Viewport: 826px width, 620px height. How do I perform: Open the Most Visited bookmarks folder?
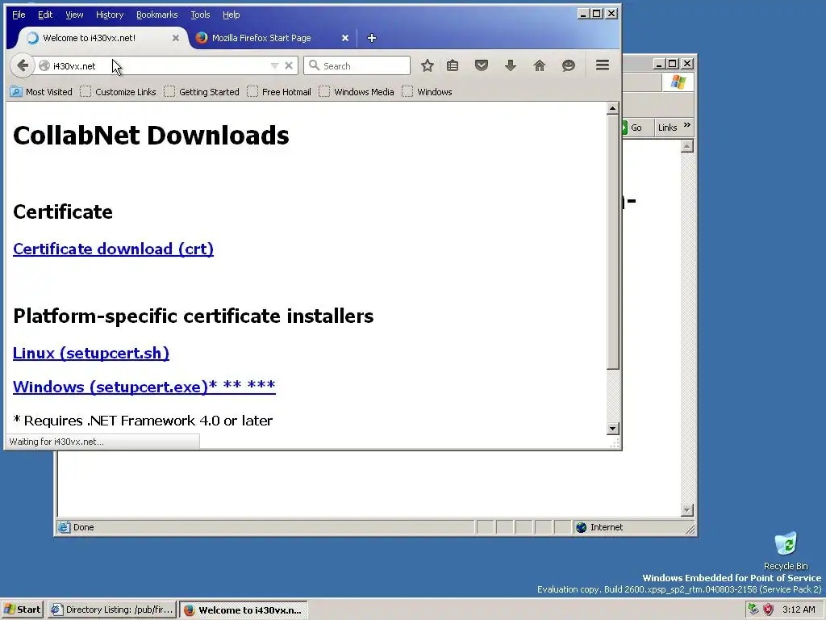coord(41,92)
